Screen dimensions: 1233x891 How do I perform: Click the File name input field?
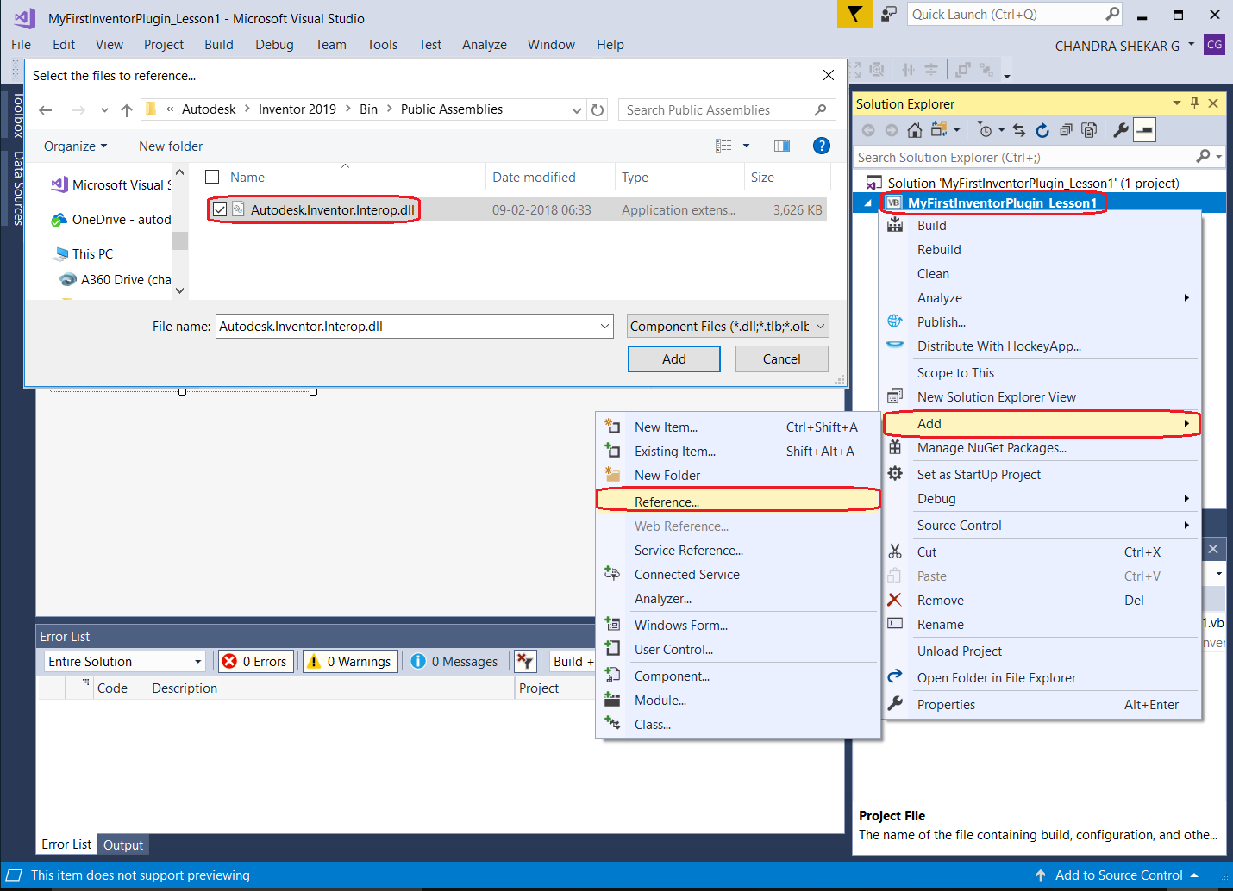click(407, 326)
